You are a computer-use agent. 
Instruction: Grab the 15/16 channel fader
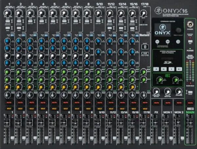point(132,124)
